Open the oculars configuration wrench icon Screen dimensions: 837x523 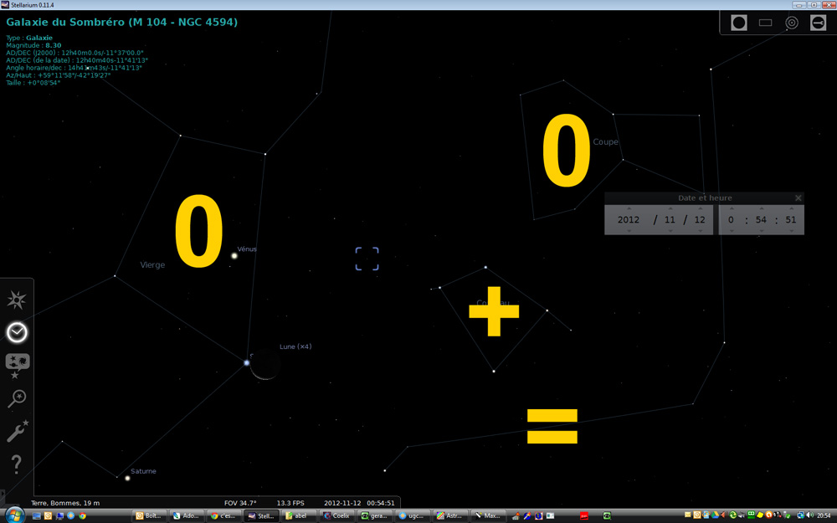[818, 23]
